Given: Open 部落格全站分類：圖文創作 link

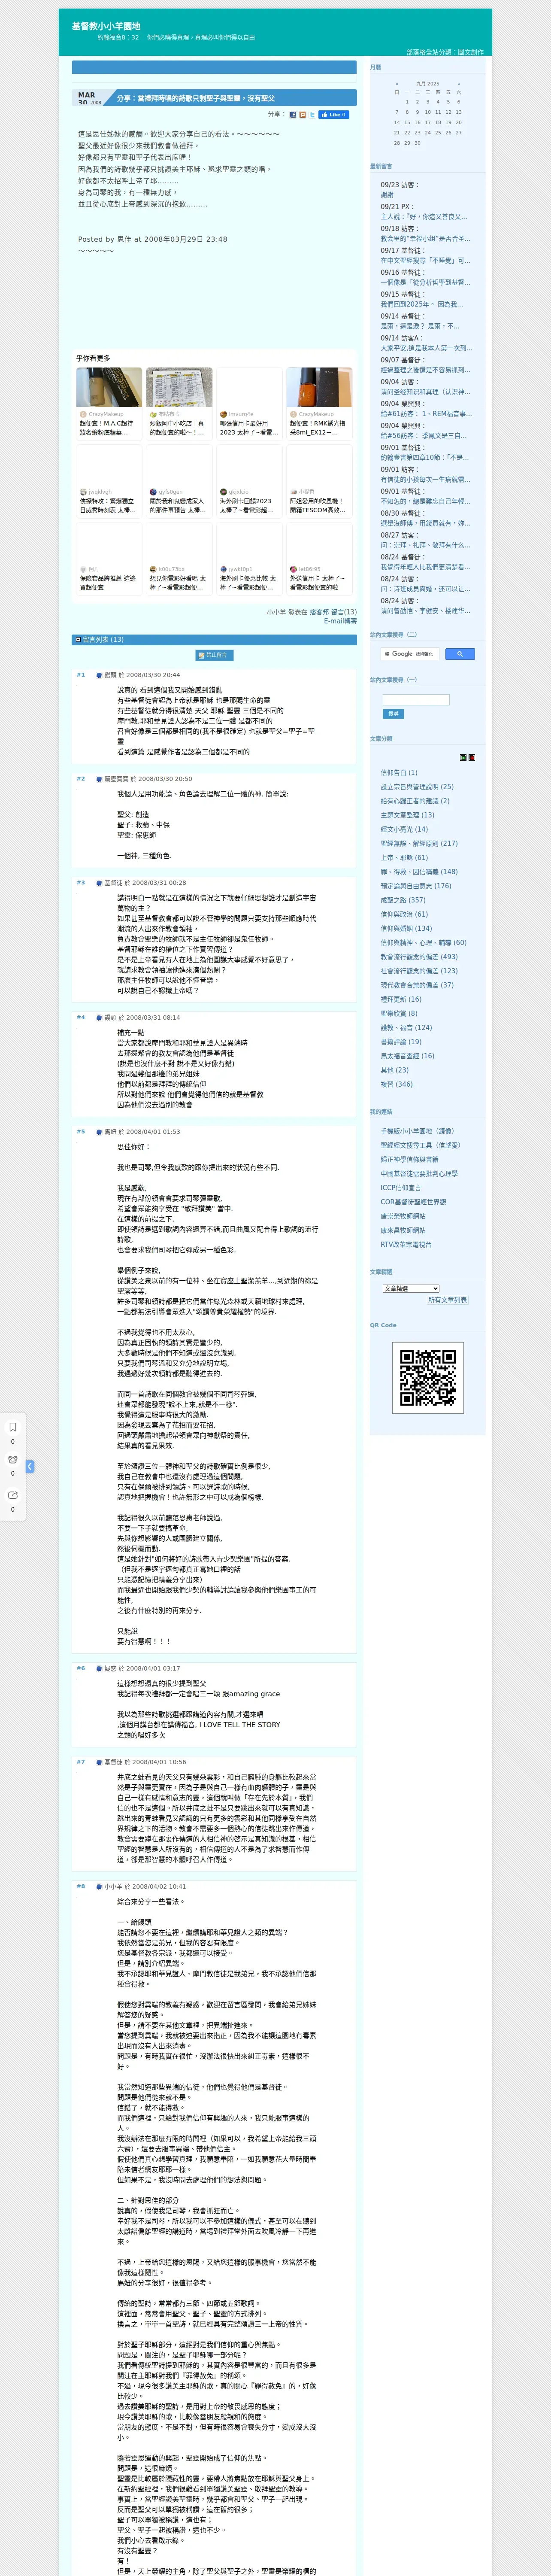Looking at the screenshot, I should click(x=444, y=52).
